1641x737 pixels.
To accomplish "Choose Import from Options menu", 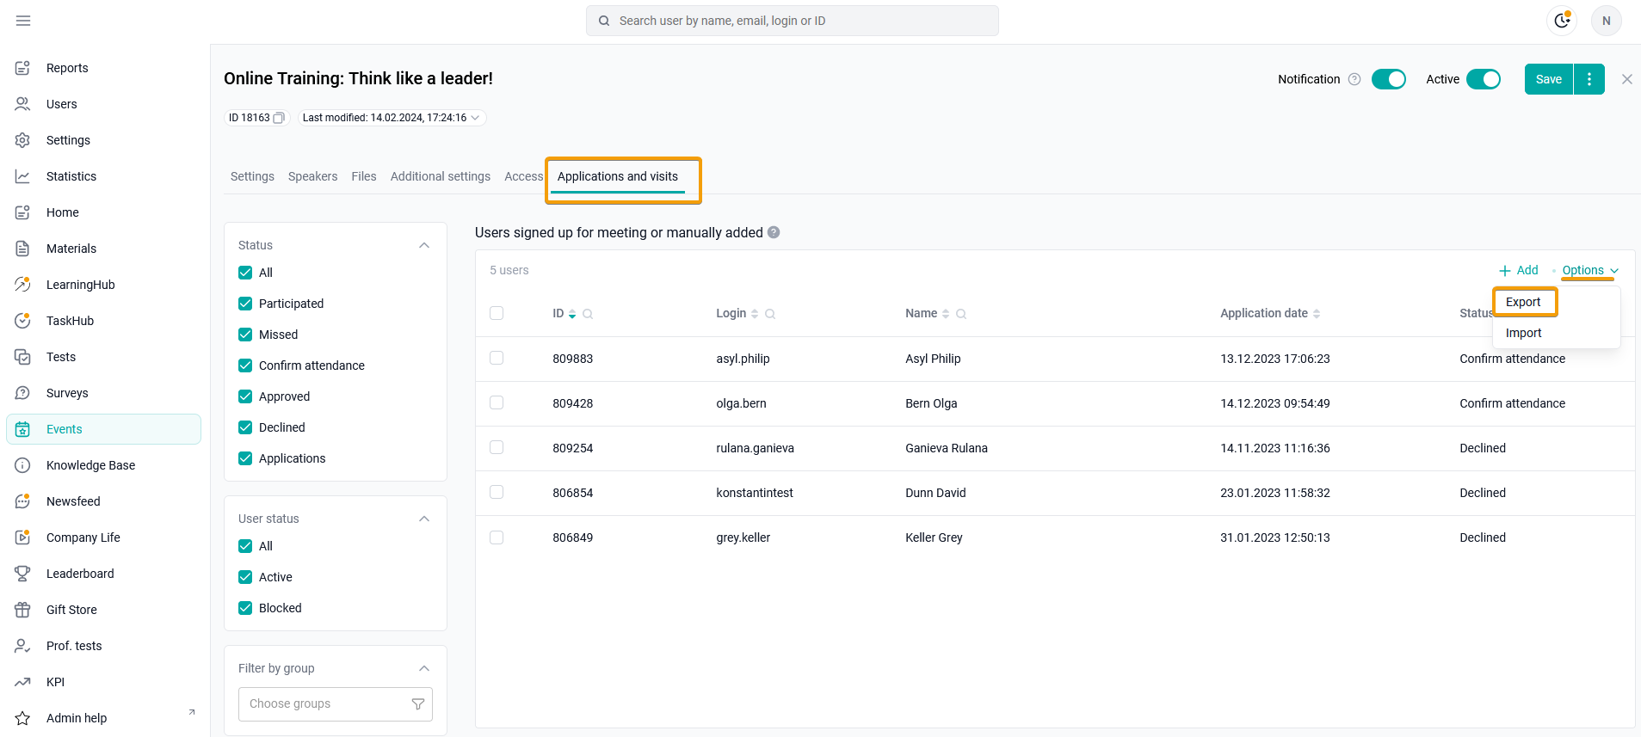I will coord(1523,333).
